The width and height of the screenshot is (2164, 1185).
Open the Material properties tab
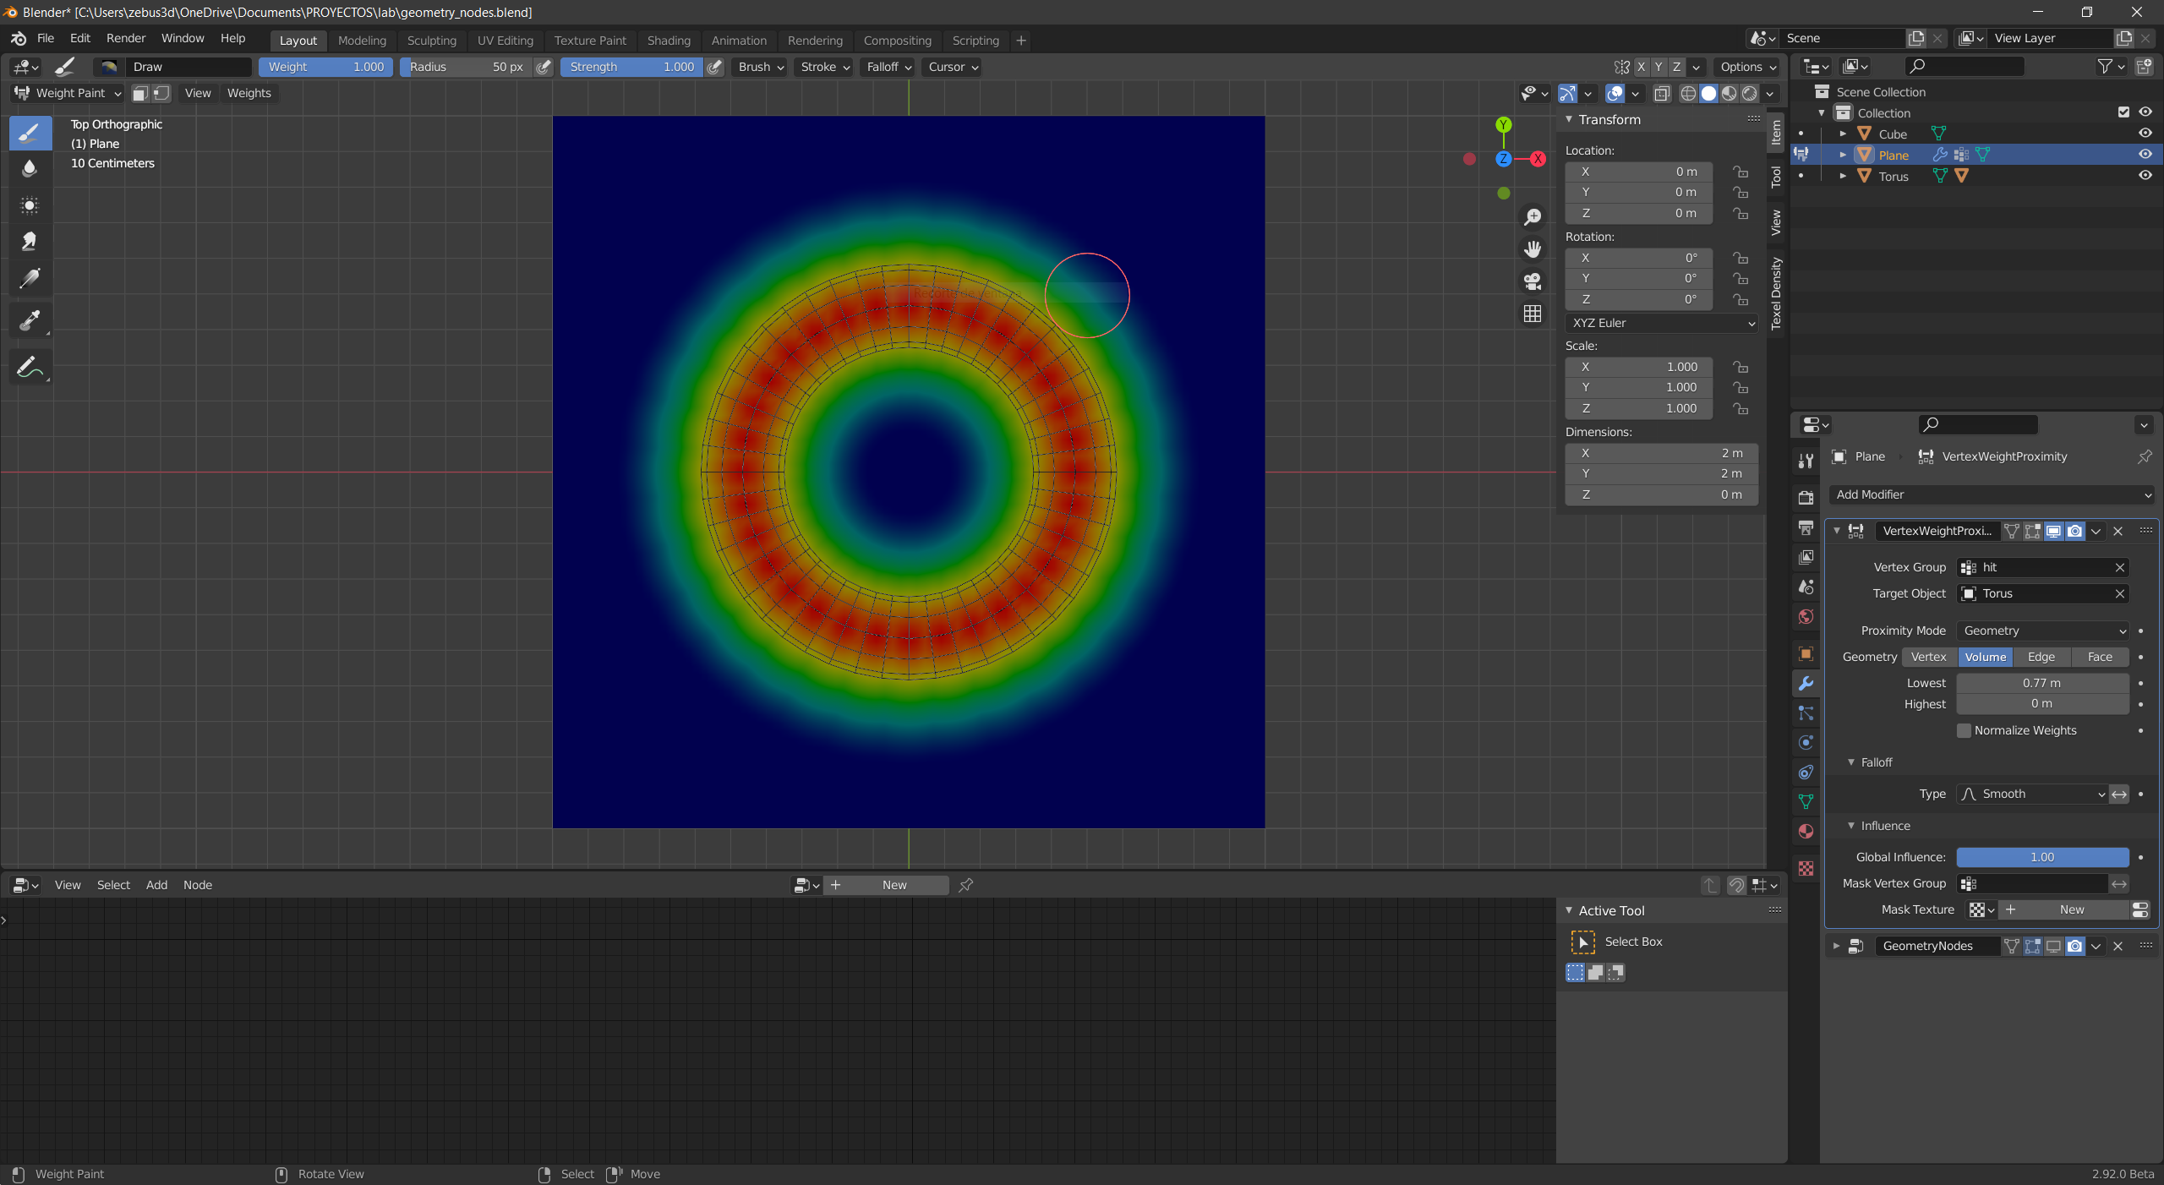click(1806, 831)
